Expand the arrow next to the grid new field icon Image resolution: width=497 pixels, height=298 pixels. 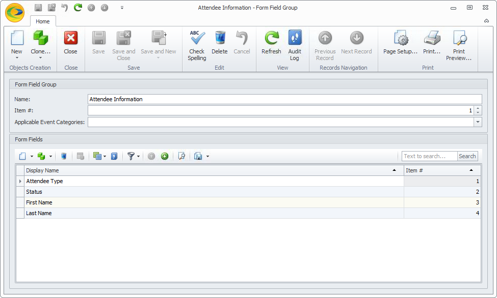click(32, 156)
